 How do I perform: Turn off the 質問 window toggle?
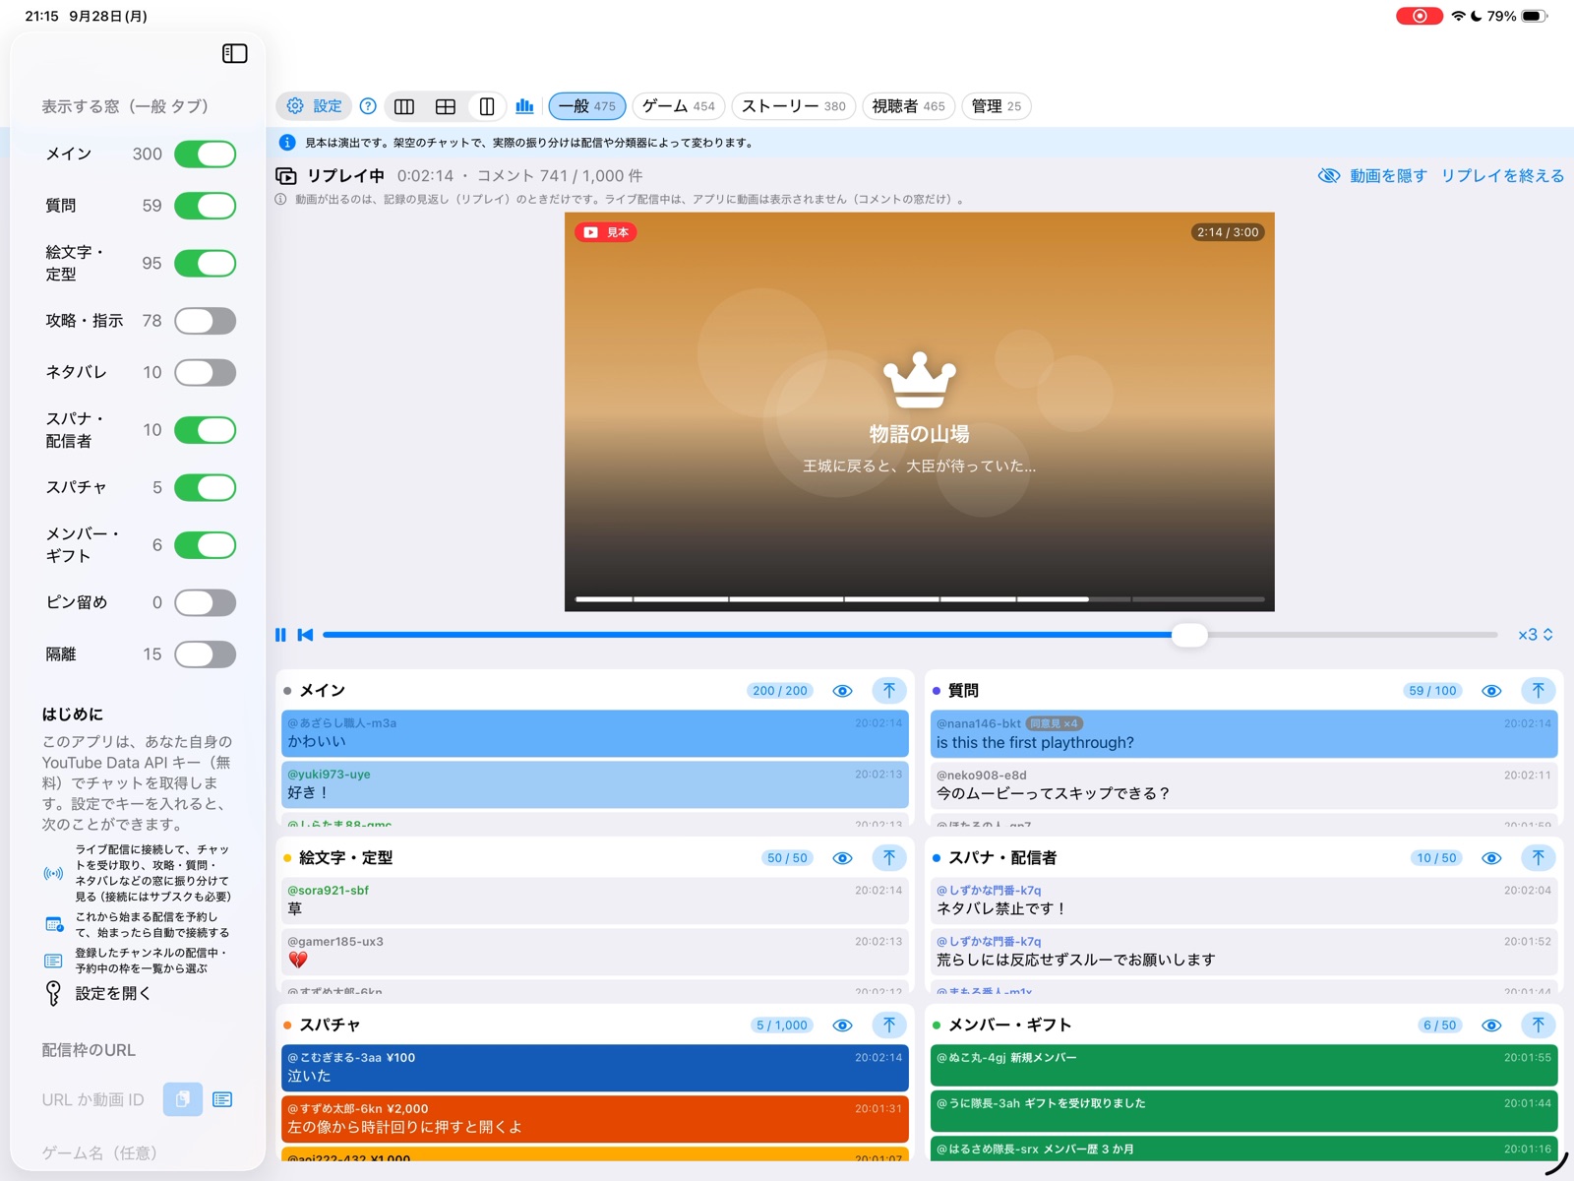[x=206, y=206]
